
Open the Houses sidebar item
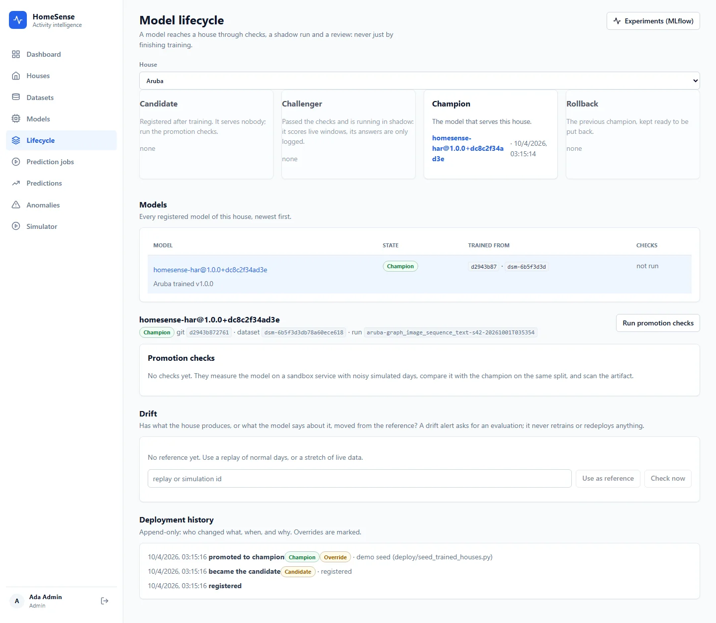point(61,76)
